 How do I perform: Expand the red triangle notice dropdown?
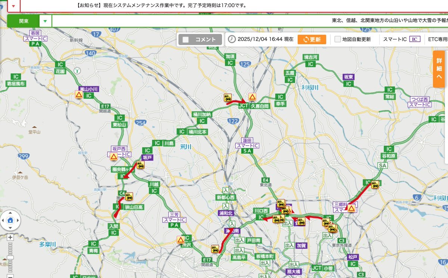pyautogui.click(x=13, y=6)
